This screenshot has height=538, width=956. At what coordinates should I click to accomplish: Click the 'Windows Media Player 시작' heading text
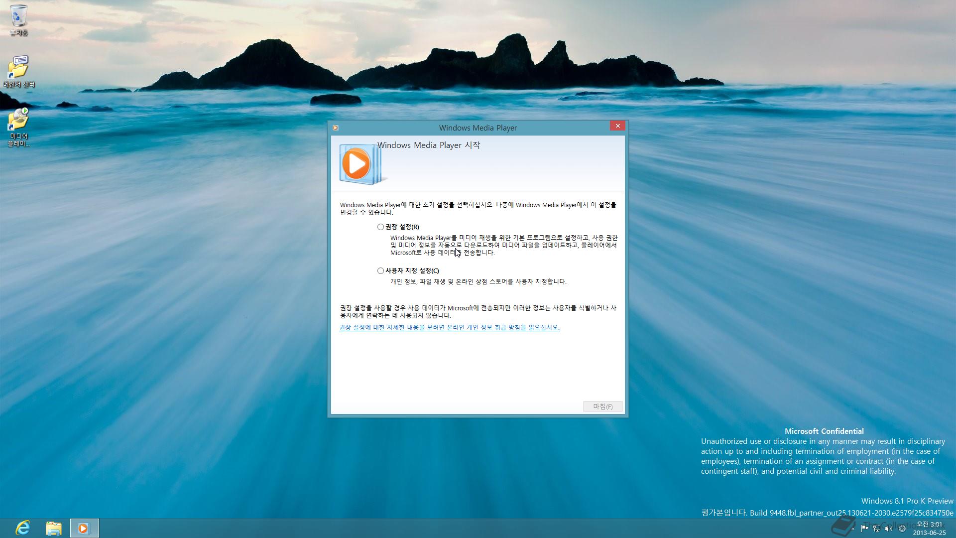pyautogui.click(x=429, y=145)
